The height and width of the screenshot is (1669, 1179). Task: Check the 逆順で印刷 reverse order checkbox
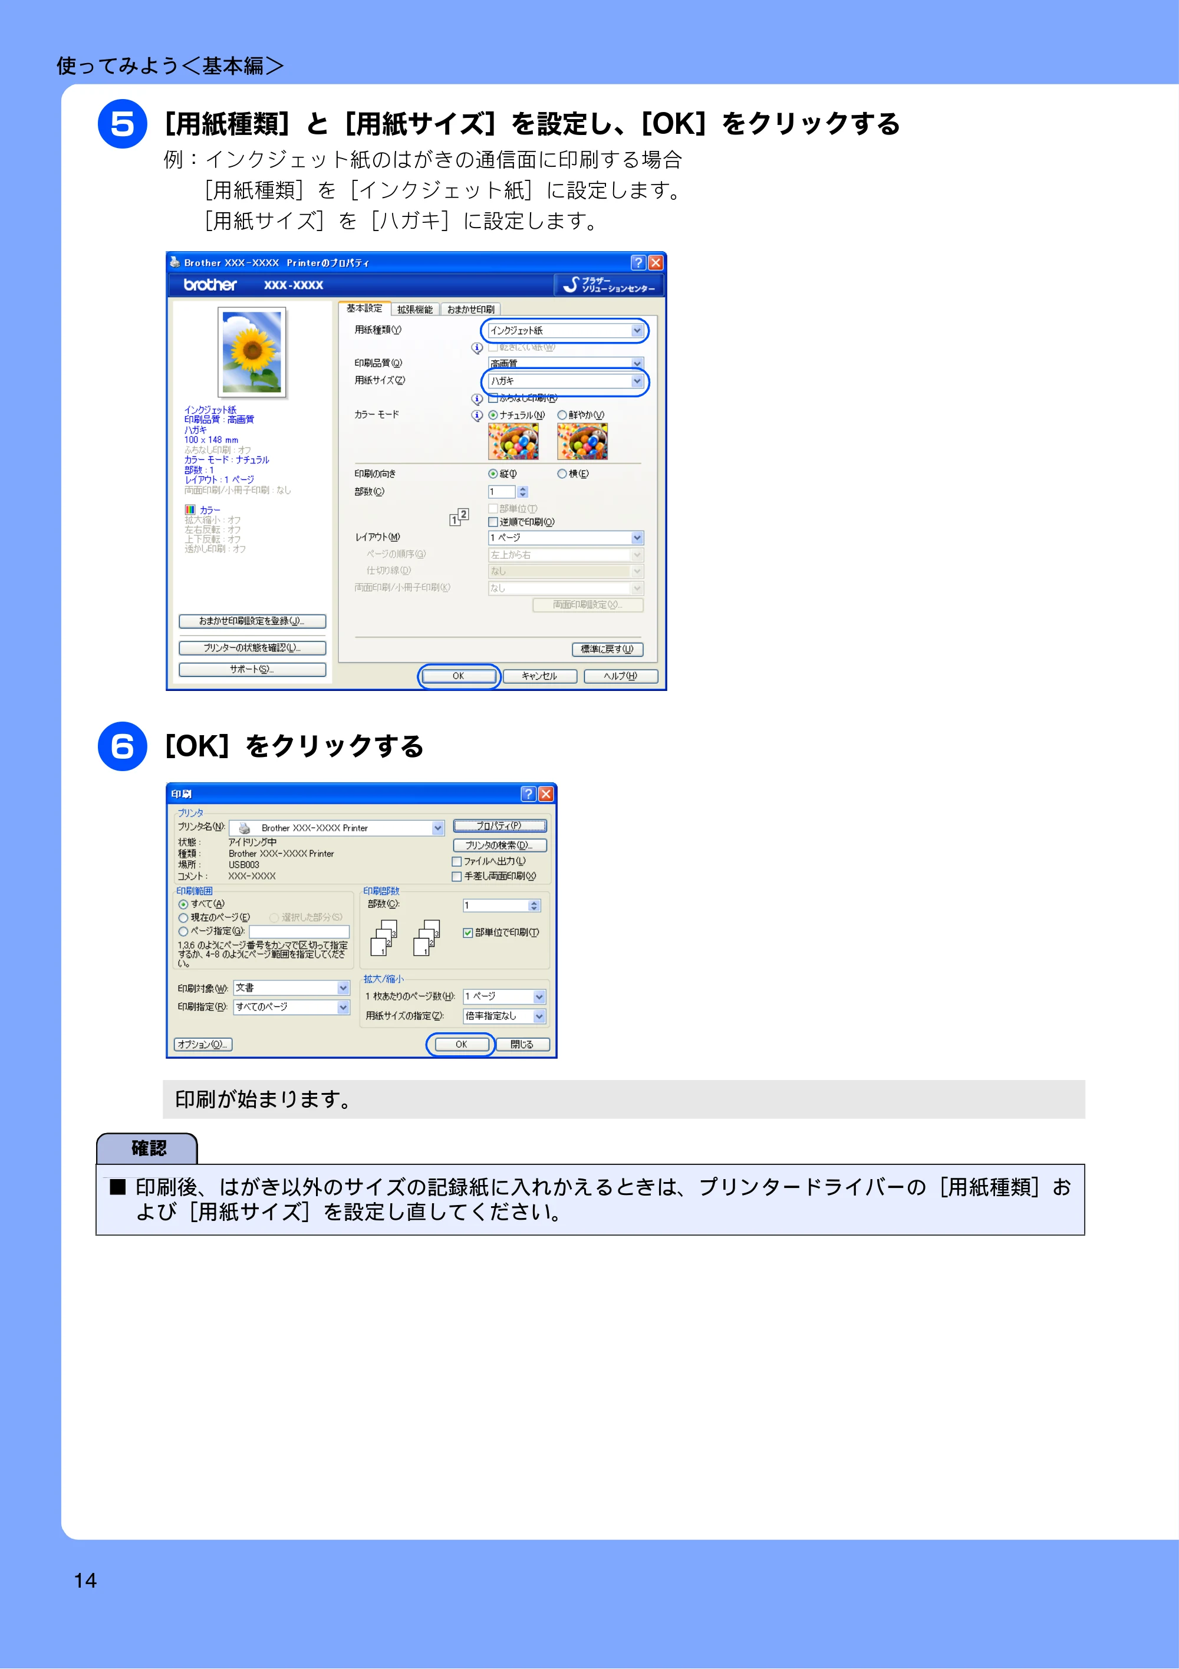point(493,522)
